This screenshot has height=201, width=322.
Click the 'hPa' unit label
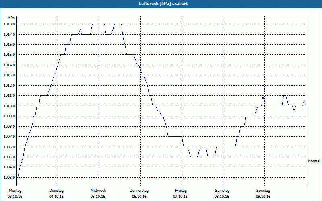[12, 18]
